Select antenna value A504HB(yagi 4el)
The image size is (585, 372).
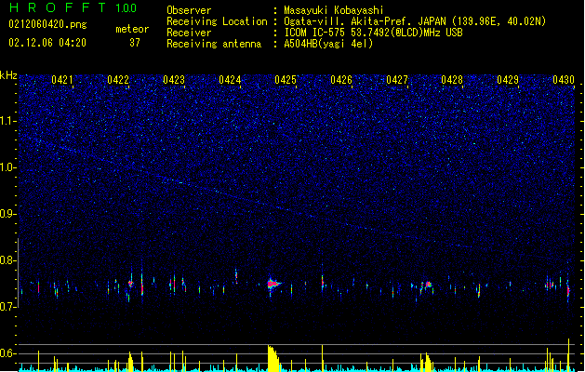(328, 44)
